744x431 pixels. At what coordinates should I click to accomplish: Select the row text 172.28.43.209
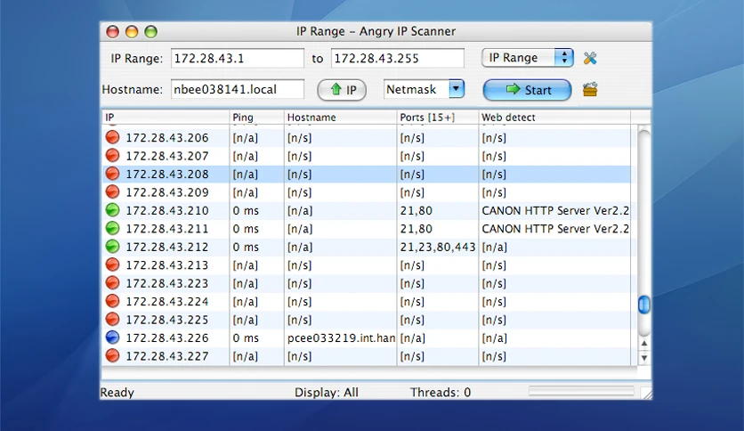click(x=167, y=192)
